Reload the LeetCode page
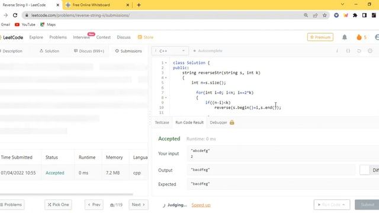Image resolution: width=379 pixels, height=213 pixels. pyautogui.click(x=15, y=15)
